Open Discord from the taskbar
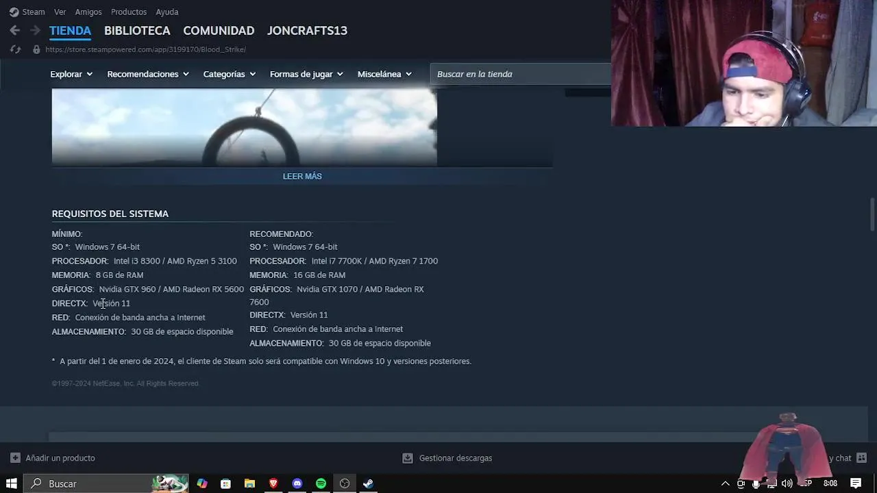 [297, 483]
